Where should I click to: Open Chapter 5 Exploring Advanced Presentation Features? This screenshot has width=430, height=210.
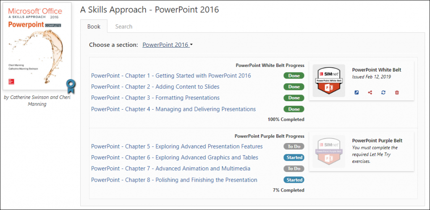(x=177, y=146)
